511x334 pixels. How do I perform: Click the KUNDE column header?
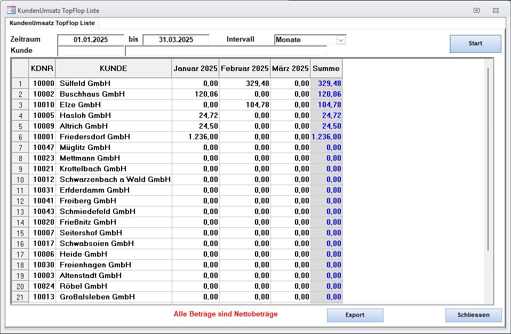tap(113, 69)
